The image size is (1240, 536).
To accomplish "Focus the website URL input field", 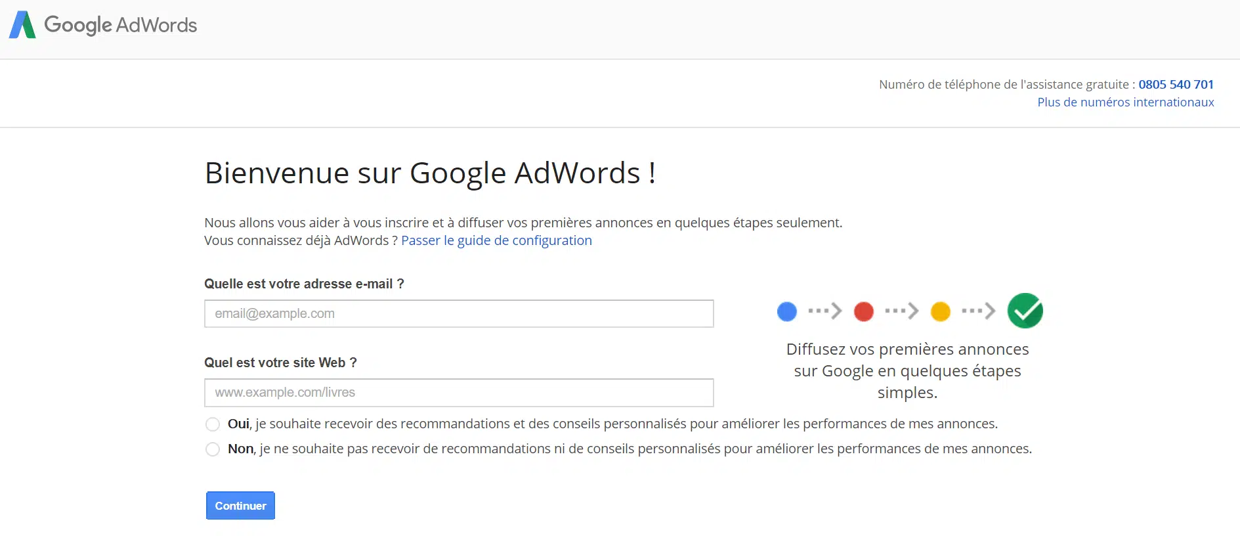I will 459,393.
